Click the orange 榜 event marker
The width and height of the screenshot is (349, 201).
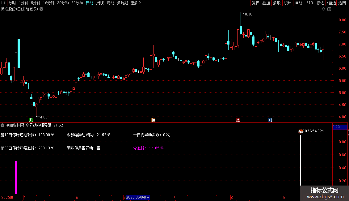[x=153, y=120]
